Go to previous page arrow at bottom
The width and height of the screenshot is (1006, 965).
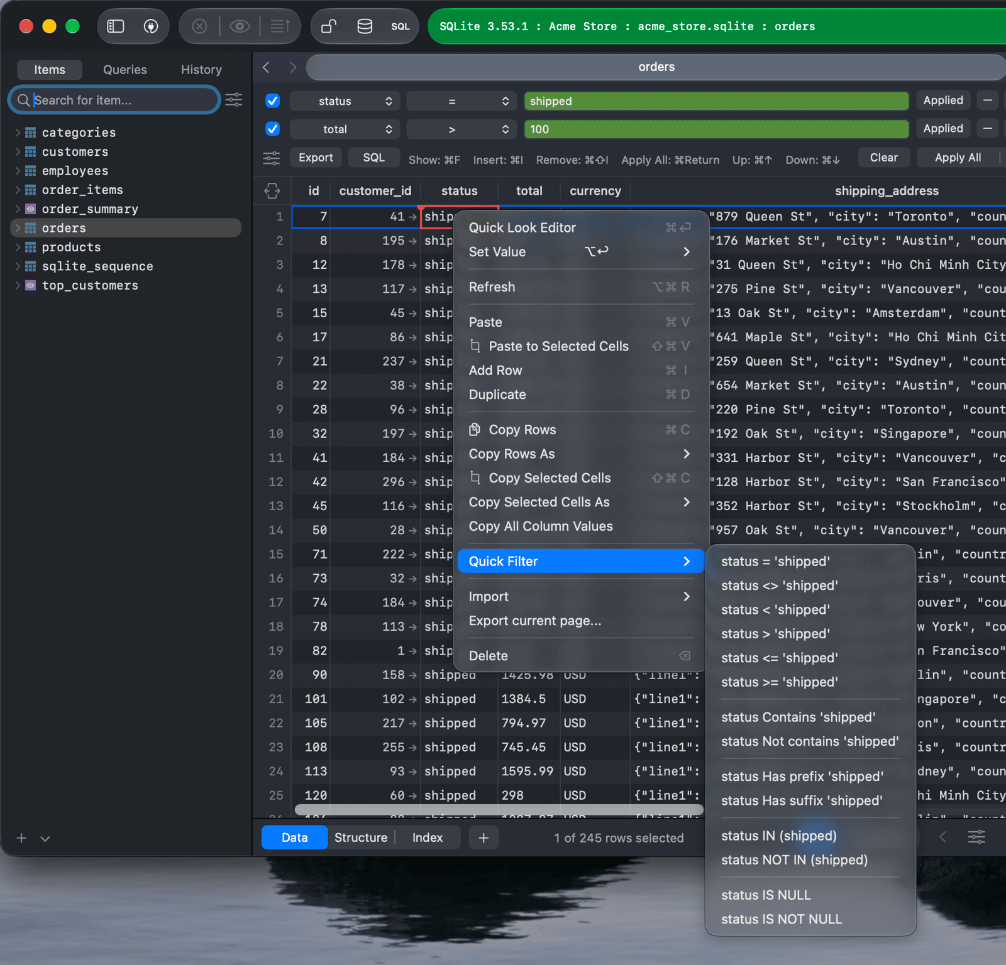[942, 837]
